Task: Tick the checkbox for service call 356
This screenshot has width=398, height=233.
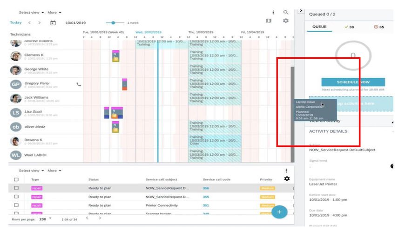Action: [16, 188]
